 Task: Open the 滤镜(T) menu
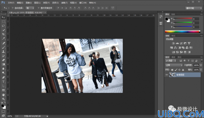pyautogui.click(x=64, y=3)
